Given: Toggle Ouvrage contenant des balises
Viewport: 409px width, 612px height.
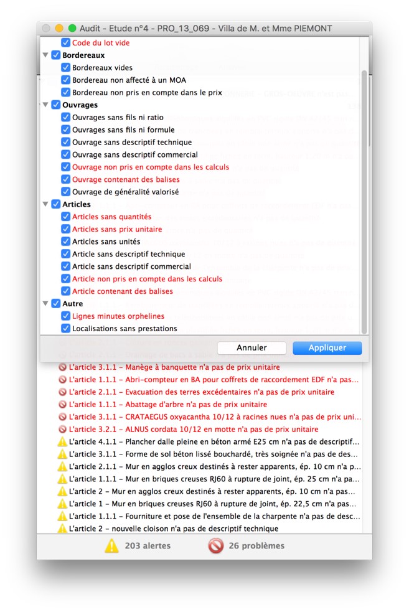Looking at the screenshot, I should tap(65, 179).
